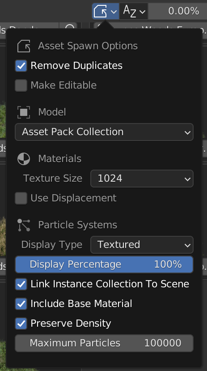Image resolution: width=207 pixels, height=371 pixels.
Task: Click the Model section icon
Action: tap(24, 112)
